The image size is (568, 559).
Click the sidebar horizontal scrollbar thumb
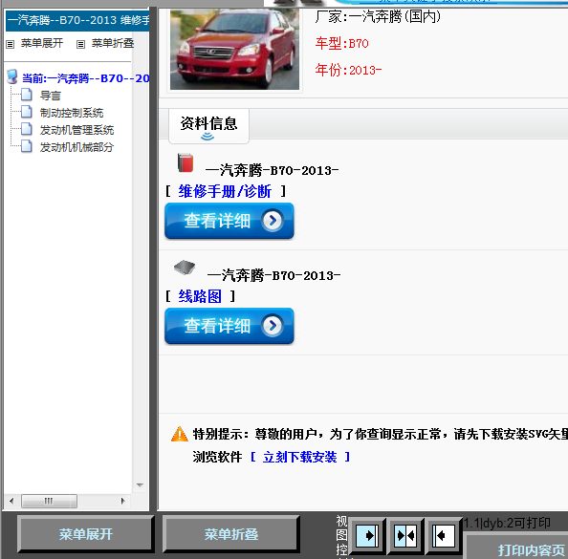49,501
